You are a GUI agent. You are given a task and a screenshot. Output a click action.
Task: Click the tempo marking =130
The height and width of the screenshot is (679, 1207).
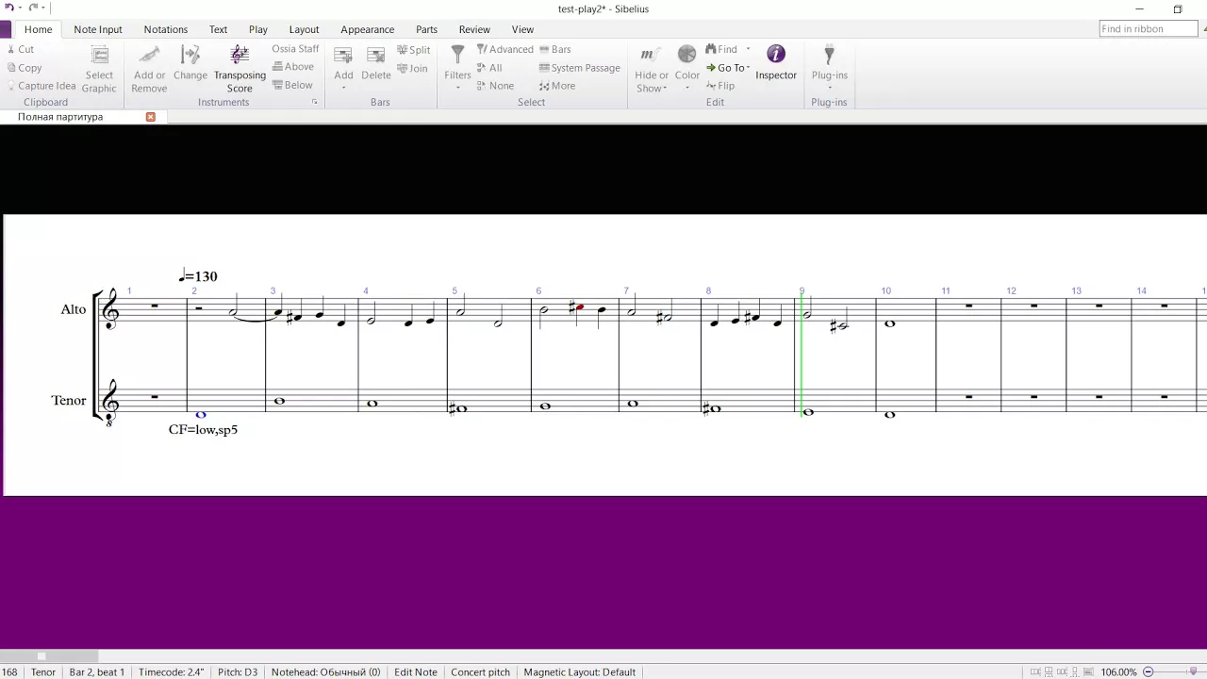click(x=198, y=276)
